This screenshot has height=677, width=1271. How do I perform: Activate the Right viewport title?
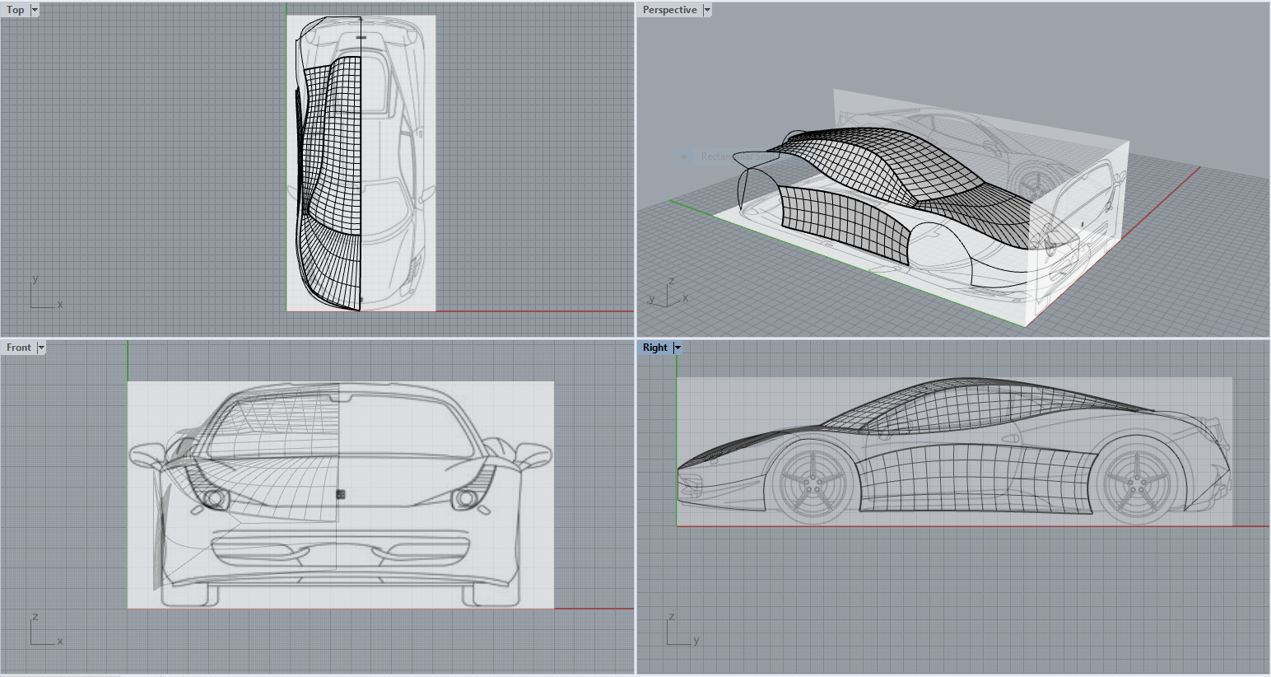tap(654, 347)
